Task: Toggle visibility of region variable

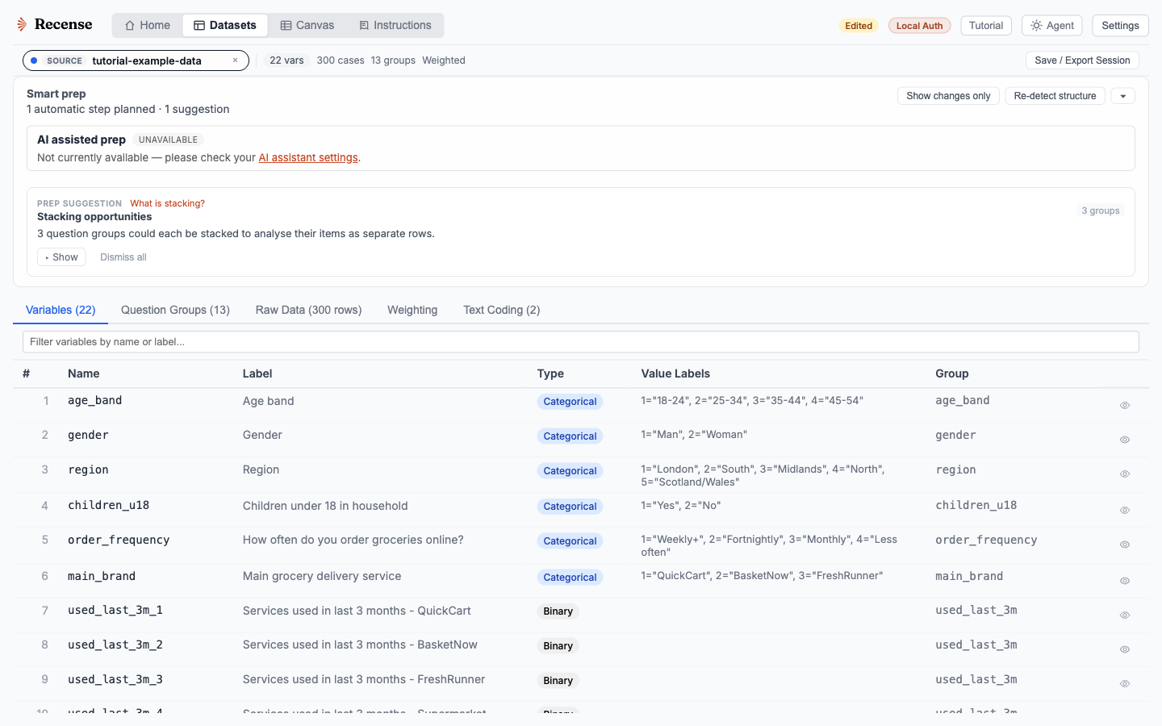Action: pos(1124,474)
